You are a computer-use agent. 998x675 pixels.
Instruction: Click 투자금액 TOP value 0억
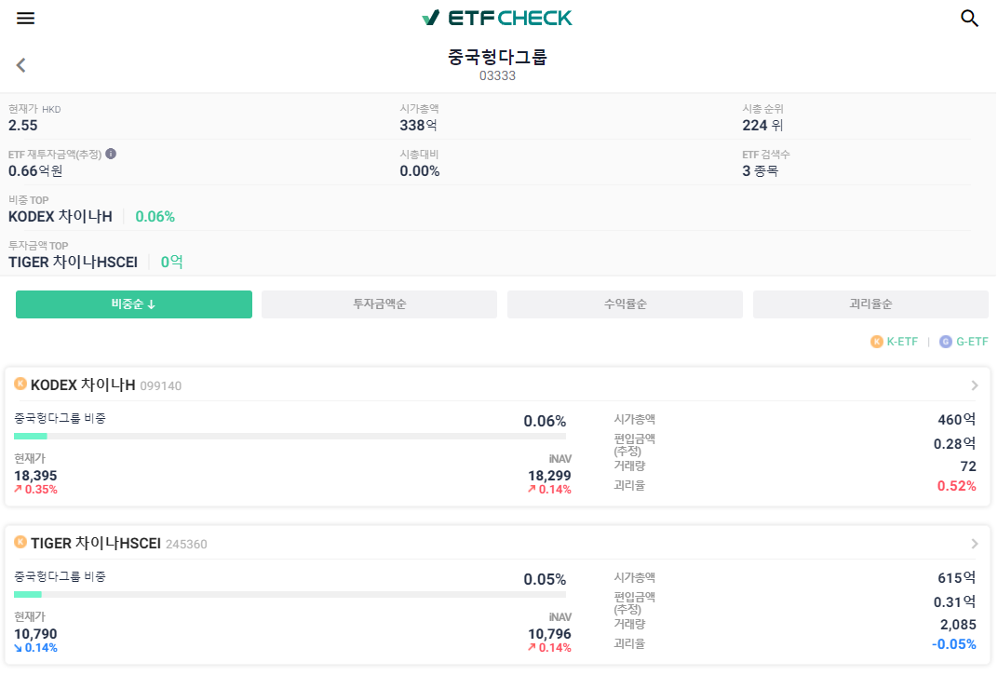[x=172, y=263]
